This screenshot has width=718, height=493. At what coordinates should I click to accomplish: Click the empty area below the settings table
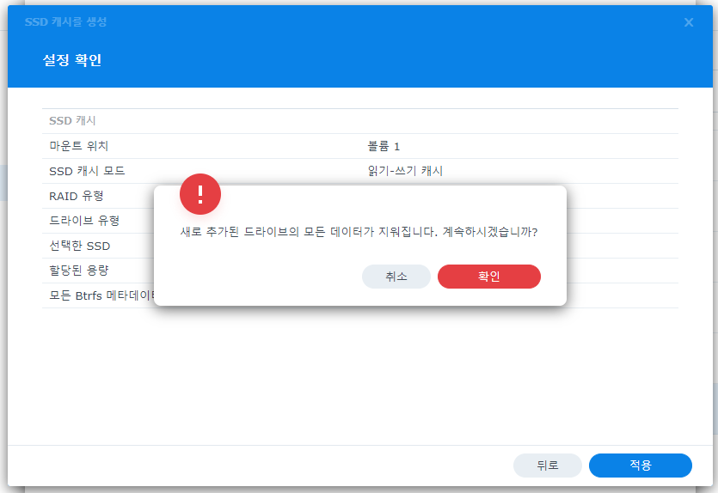(359, 378)
